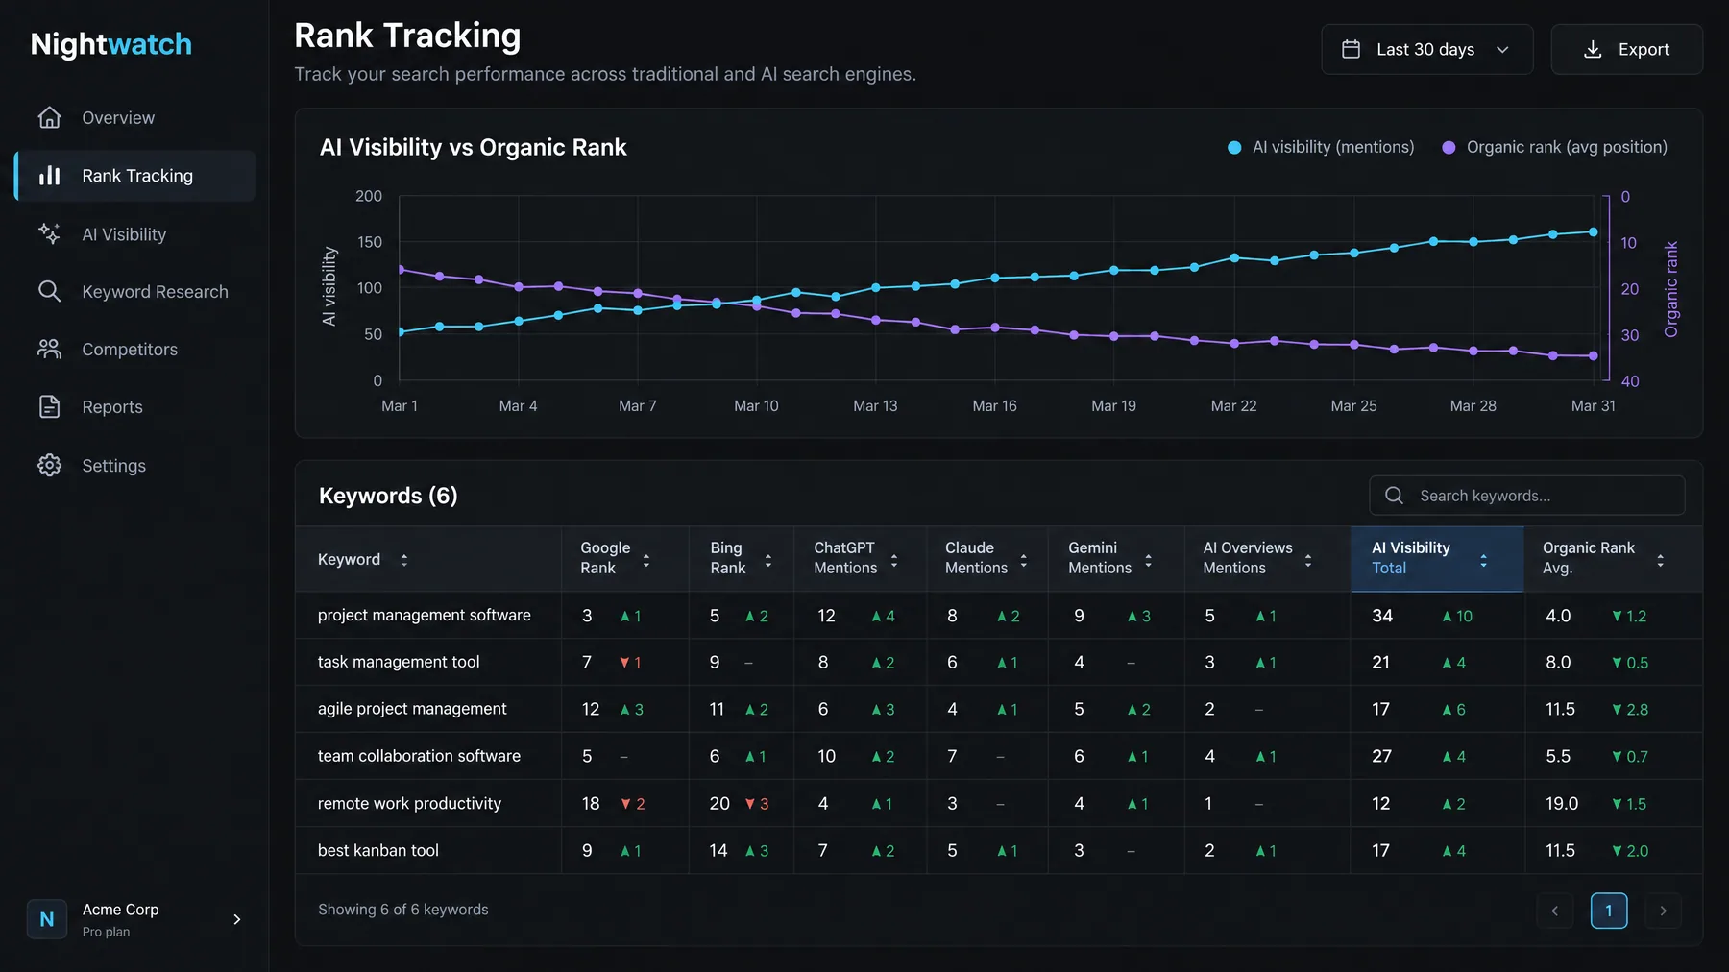Select page 1 pagination button

point(1609,911)
